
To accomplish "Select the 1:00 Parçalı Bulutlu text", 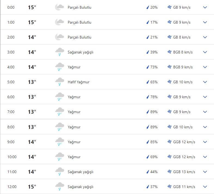I will (x=79, y=22).
